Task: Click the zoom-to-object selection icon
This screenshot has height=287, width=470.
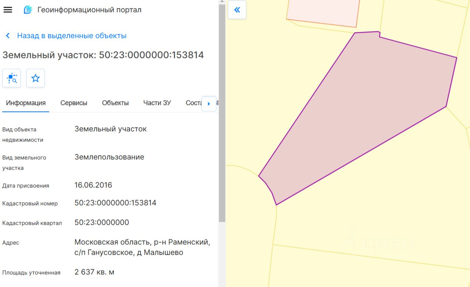Action: [12, 78]
